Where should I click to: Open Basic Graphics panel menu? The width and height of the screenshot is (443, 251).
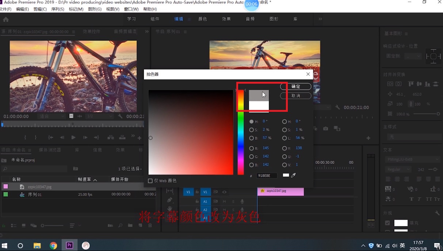click(406, 34)
